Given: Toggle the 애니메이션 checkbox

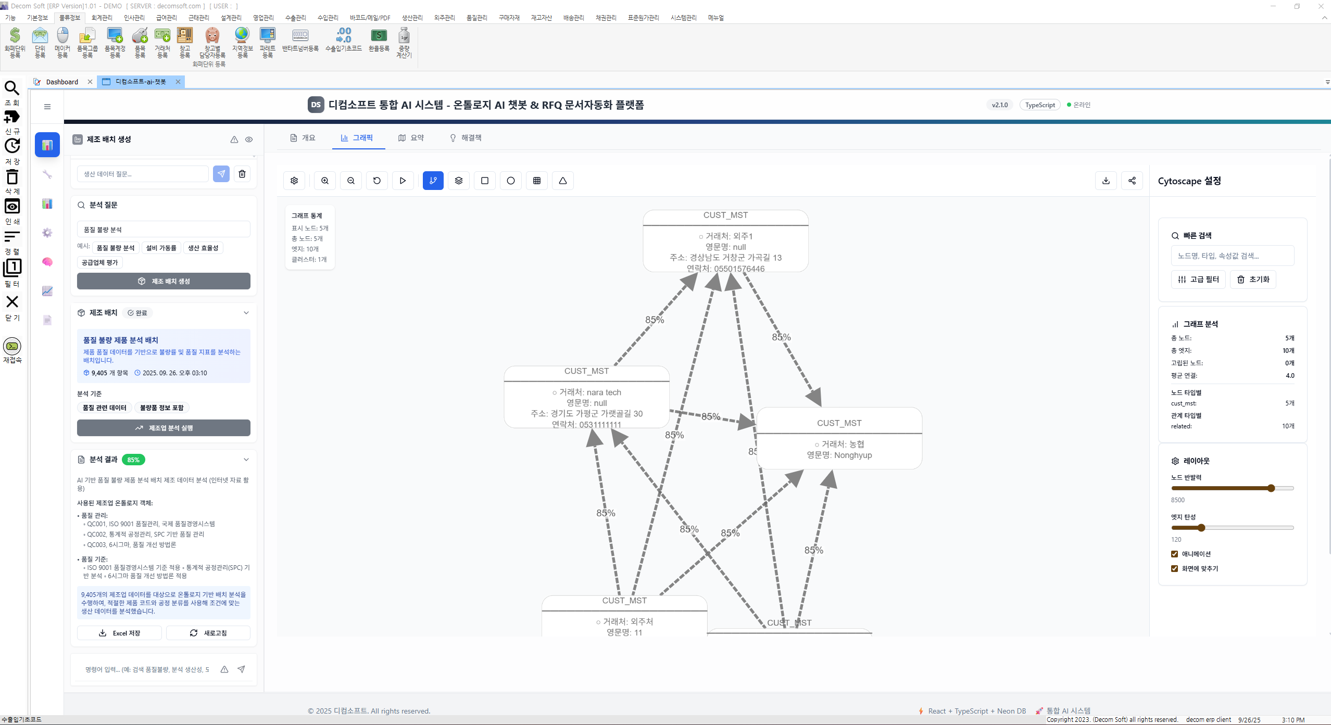Looking at the screenshot, I should tap(1174, 554).
